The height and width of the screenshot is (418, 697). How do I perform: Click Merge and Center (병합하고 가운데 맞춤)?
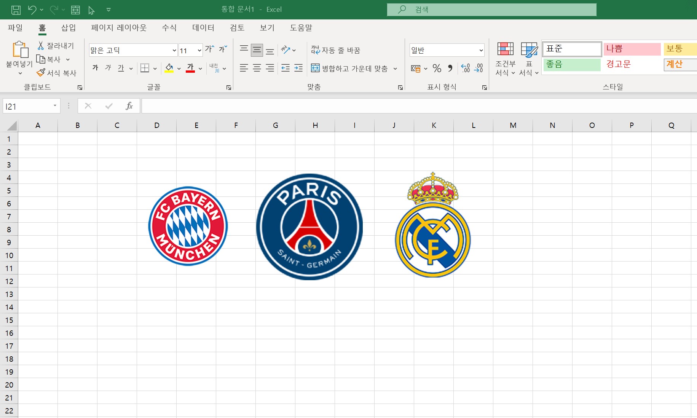(x=349, y=69)
